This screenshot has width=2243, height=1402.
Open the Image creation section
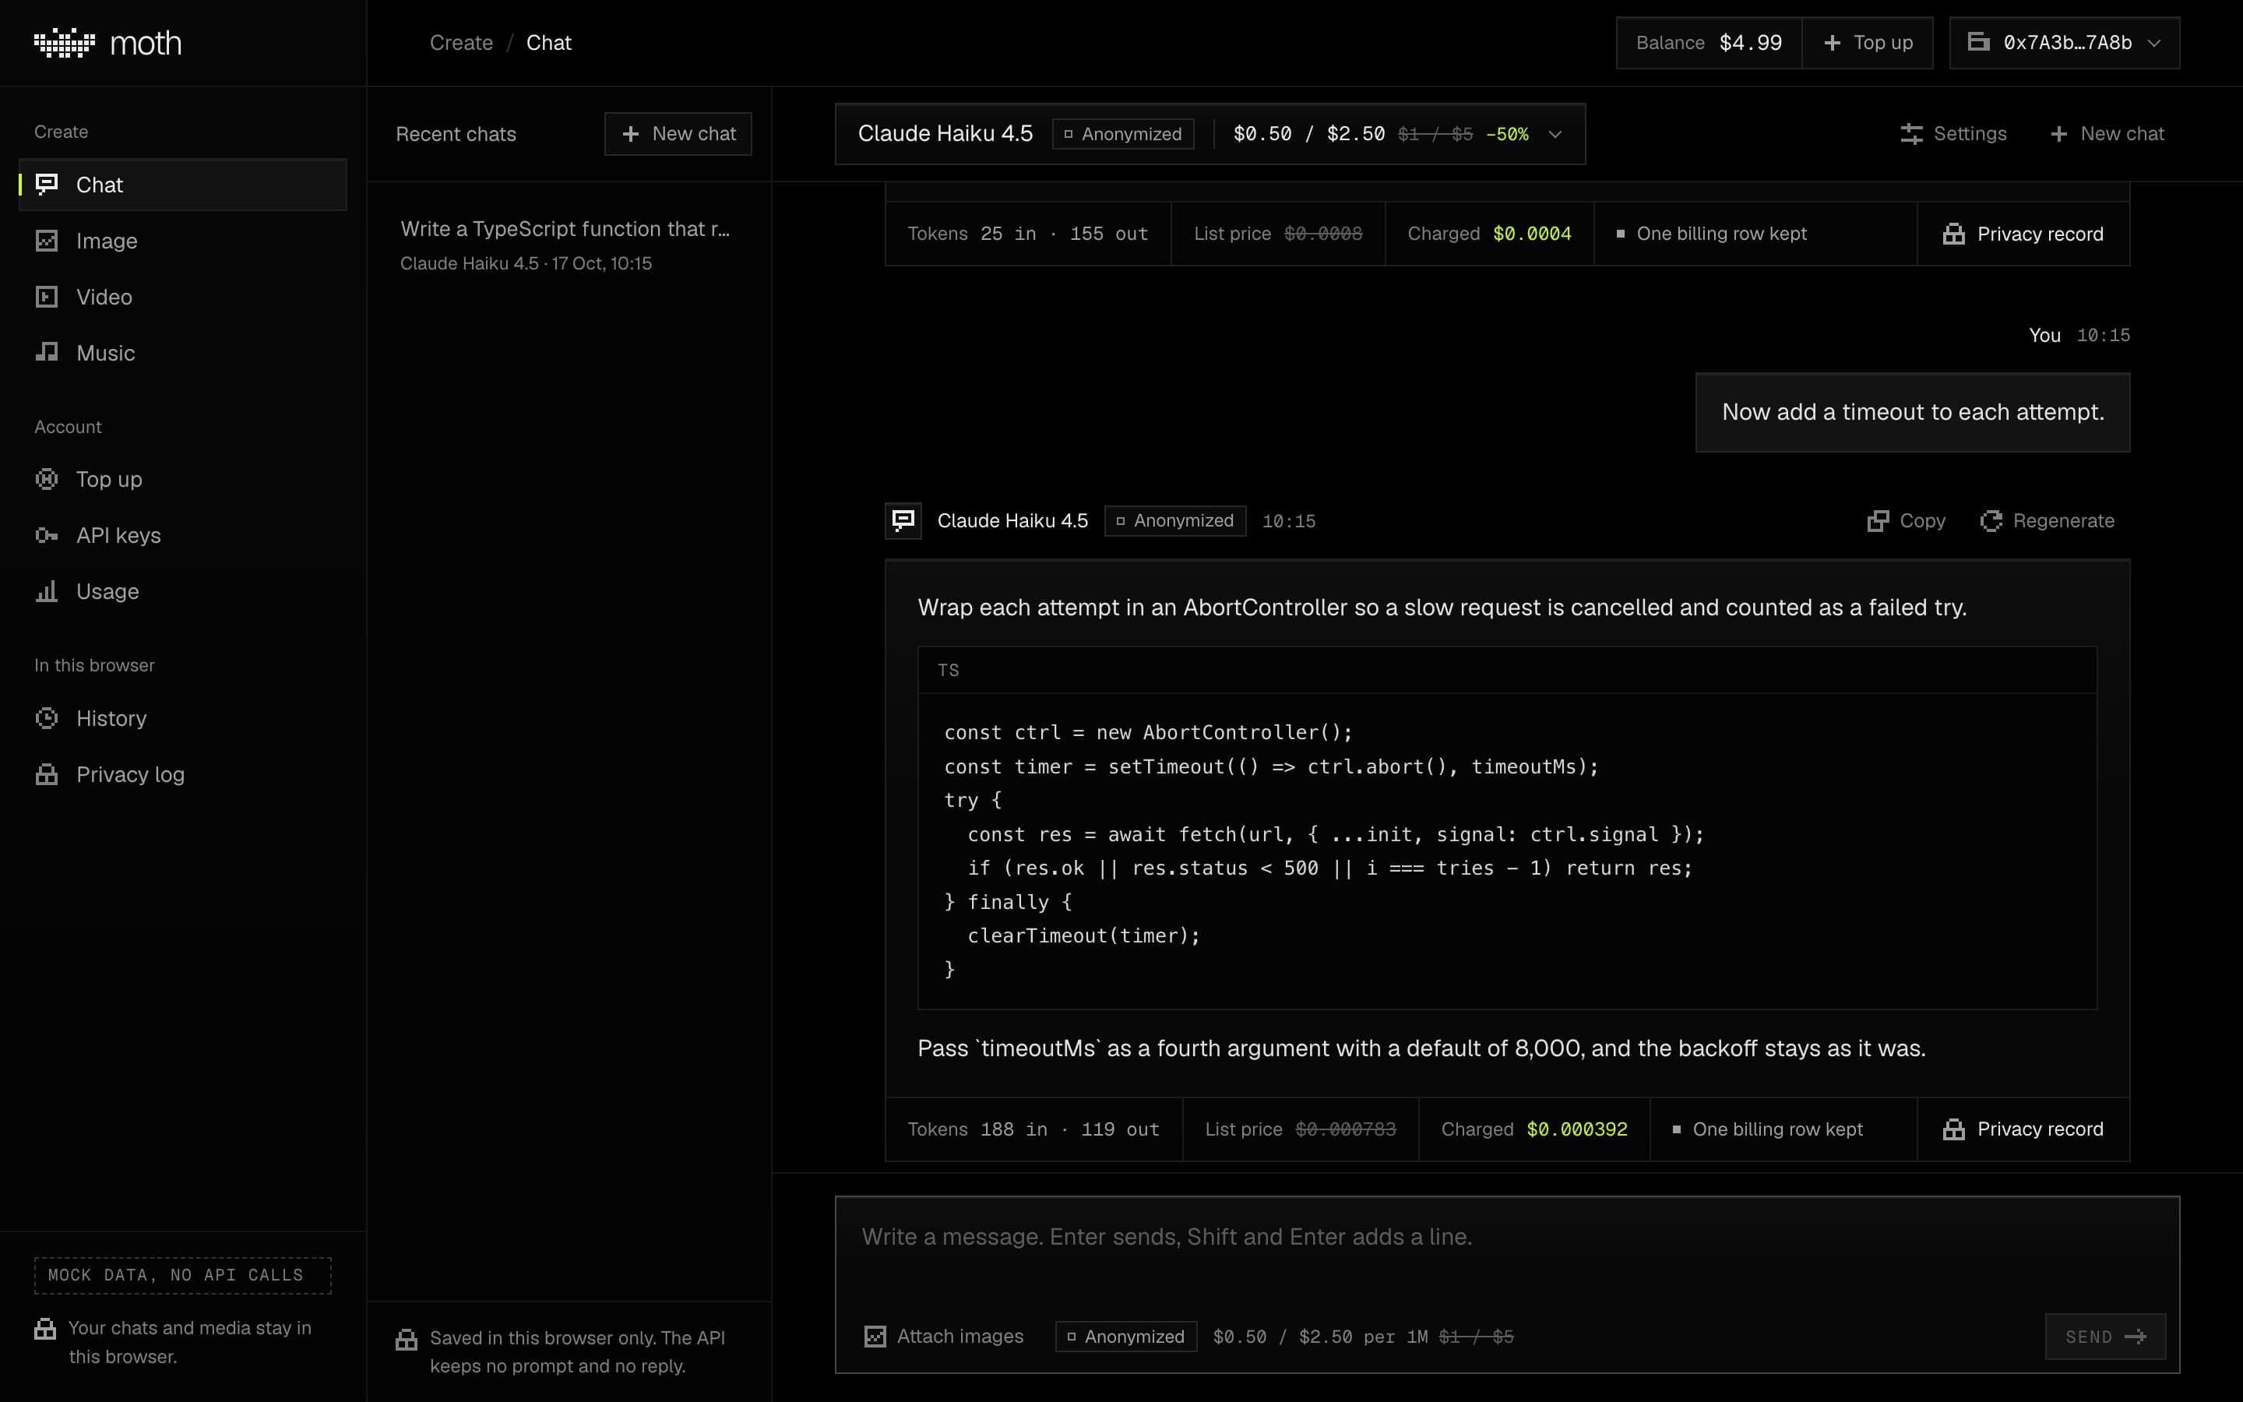click(x=182, y=241)
